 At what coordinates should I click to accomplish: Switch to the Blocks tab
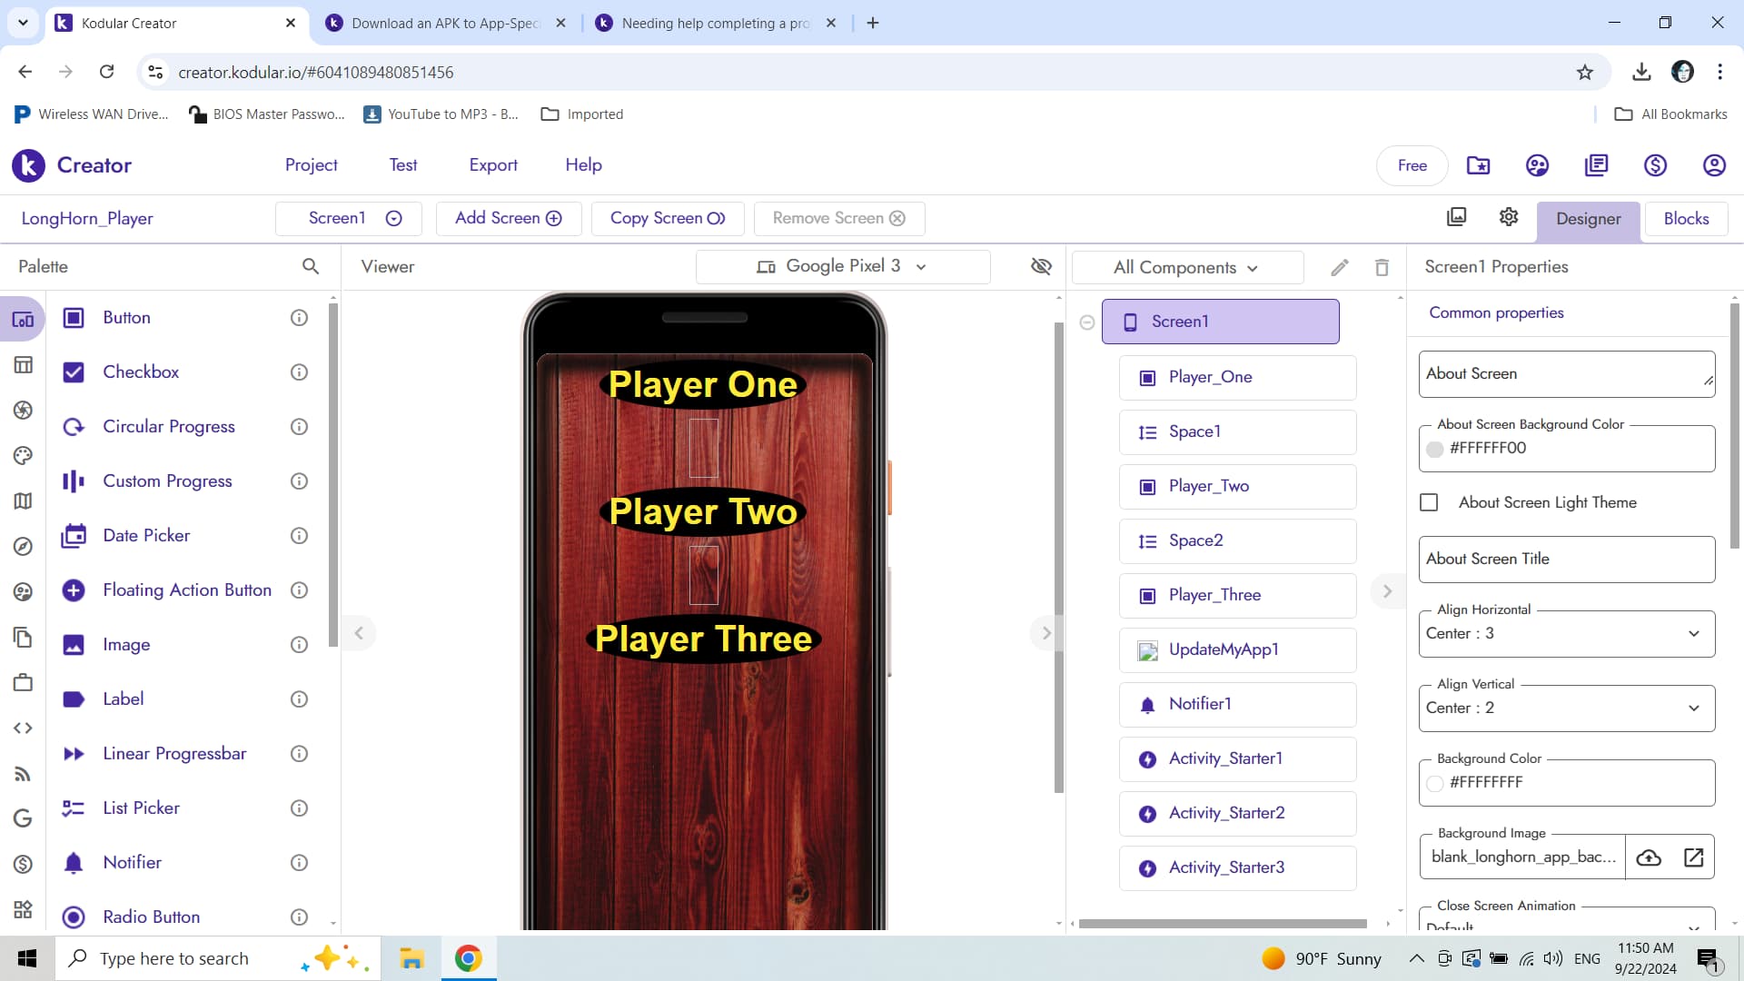pos(1685,218)
